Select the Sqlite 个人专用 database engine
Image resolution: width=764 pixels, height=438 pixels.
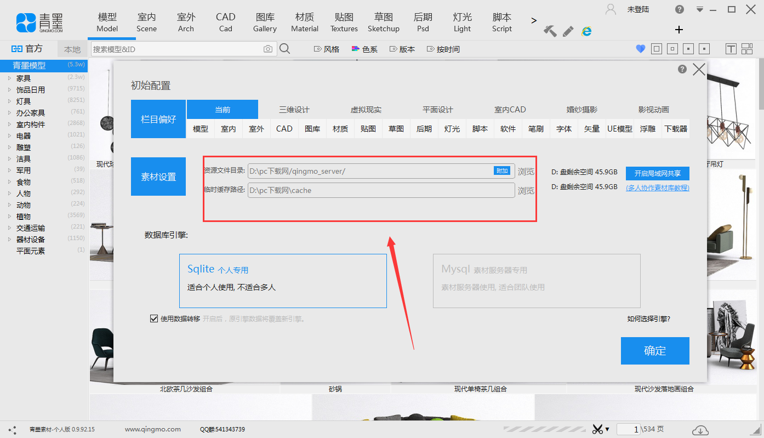283,281
